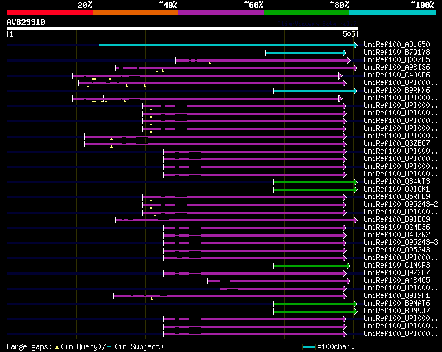Click the UniRef100_Q9I9F1 label
442x352 pixels.
point(396,295)
